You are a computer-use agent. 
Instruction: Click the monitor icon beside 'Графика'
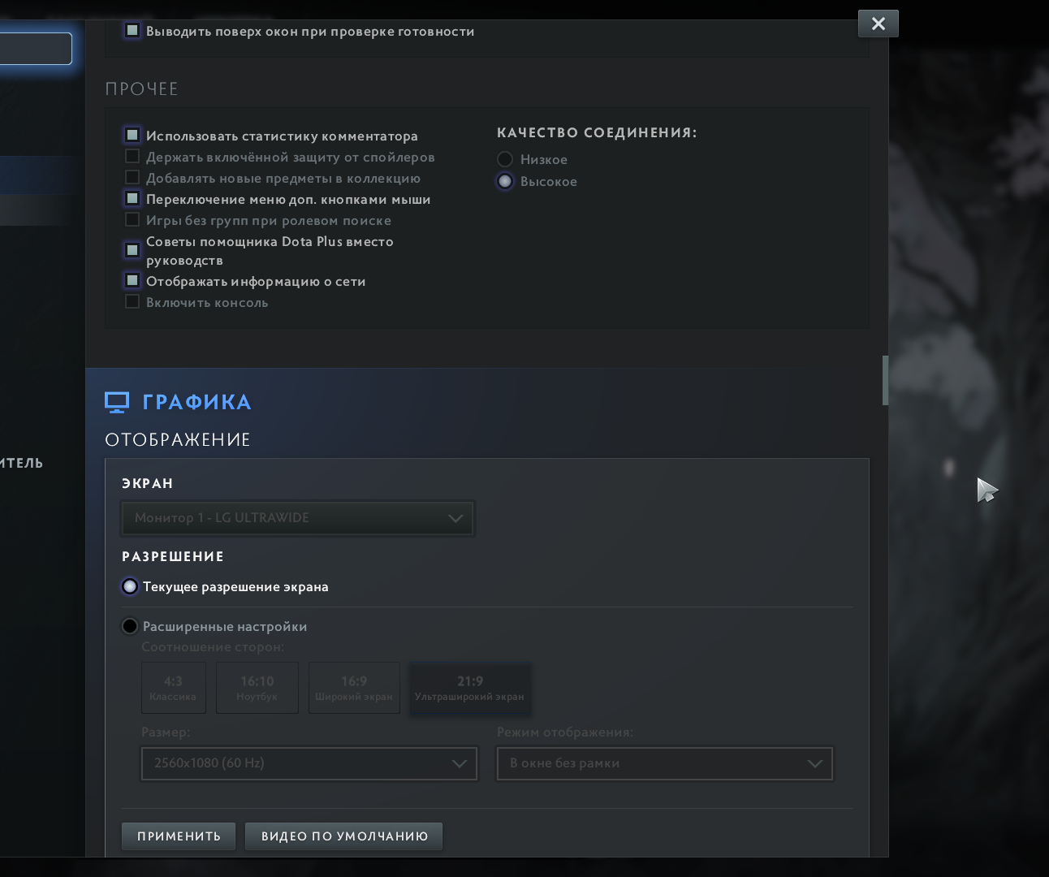[x=117, y=402]
